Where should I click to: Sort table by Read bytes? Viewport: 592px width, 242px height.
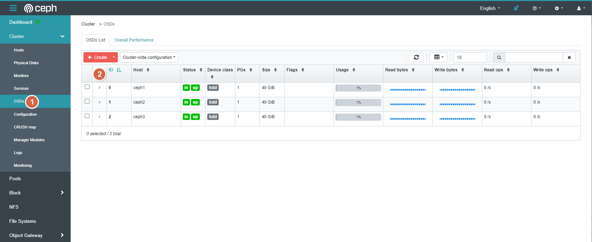point(413,70)
